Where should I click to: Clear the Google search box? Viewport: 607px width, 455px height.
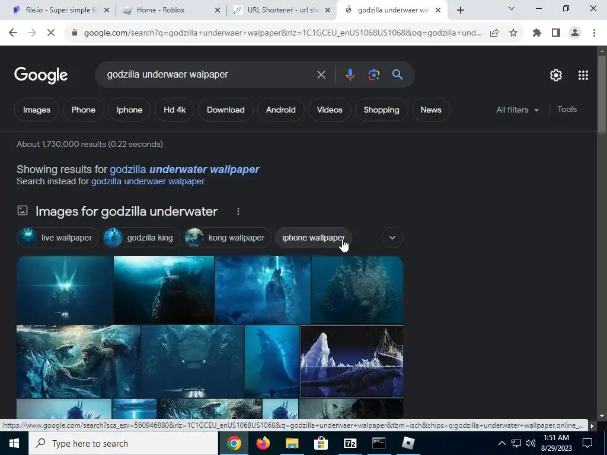coord(321,75)
